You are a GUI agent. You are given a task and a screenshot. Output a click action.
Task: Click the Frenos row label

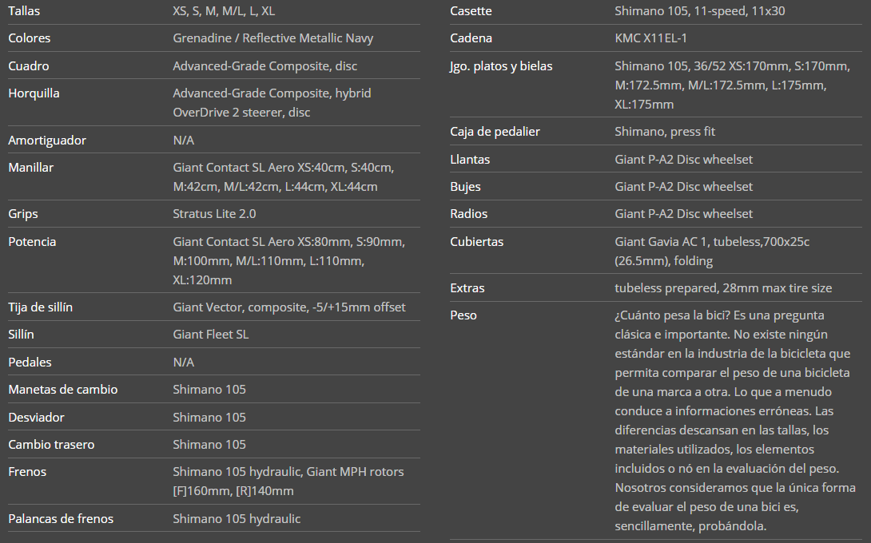coord(27,472)
